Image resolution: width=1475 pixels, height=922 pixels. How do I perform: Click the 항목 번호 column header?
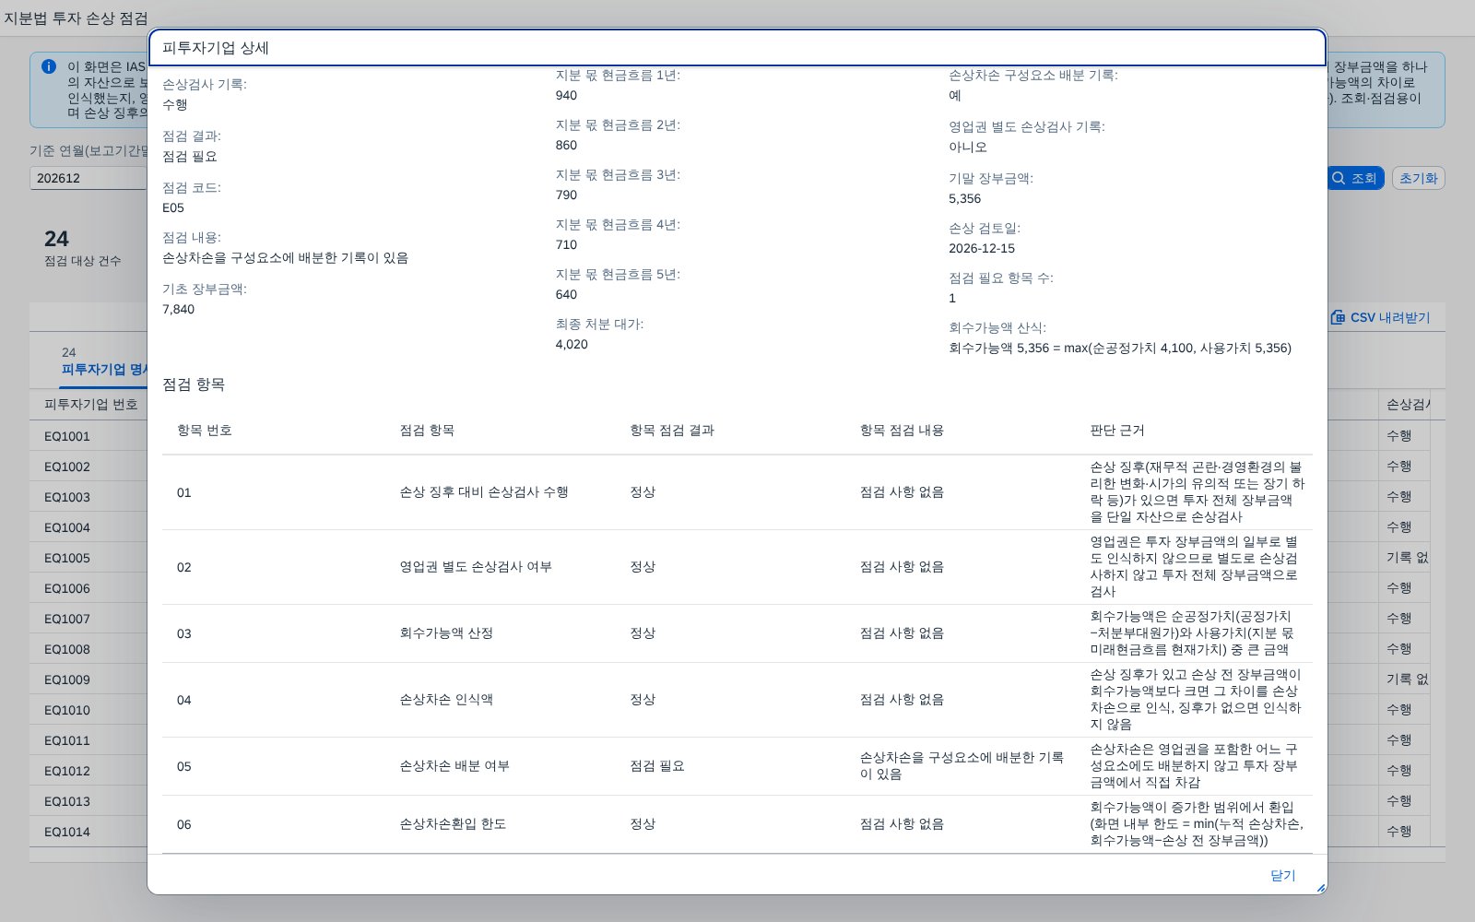pyautogui.click(x=204, y=431)
